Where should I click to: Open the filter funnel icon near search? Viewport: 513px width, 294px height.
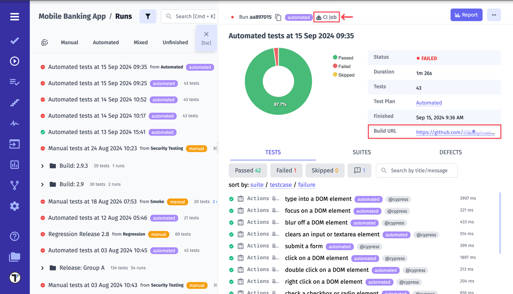(148, 16)
